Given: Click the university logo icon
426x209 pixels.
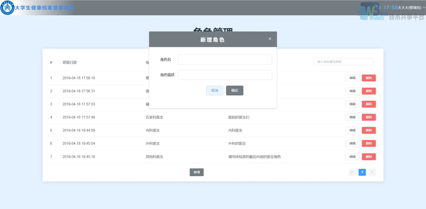Looking at the screenshot, I should [x=8, y=8].
